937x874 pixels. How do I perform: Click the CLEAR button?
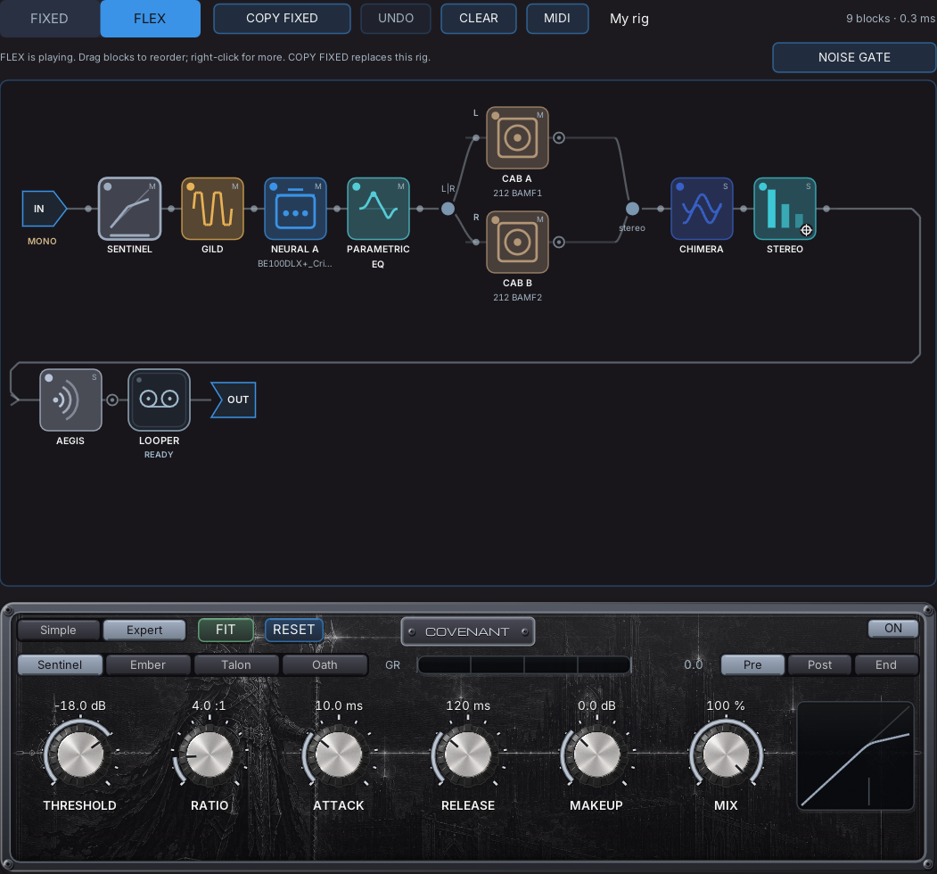click(479, 19)
